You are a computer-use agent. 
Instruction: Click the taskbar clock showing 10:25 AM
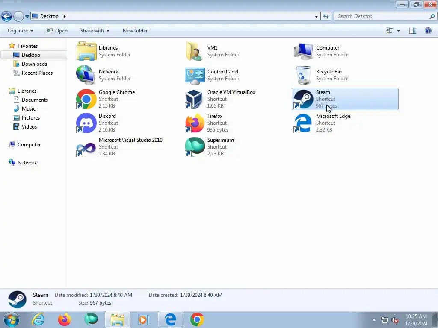(x=416, y=320)
